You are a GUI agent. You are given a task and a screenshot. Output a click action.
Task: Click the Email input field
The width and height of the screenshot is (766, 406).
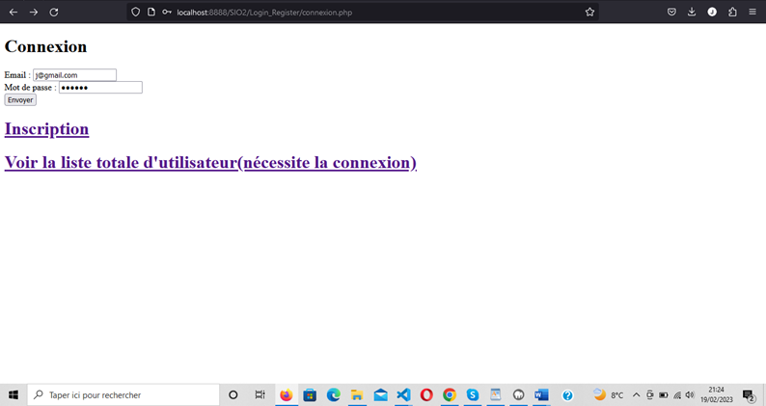pyautogui.click(x=74, y=75)
